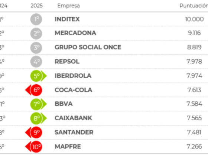Open the MERCADONA company name
This screenshot has width=208, height=156.
coord(75,33)
